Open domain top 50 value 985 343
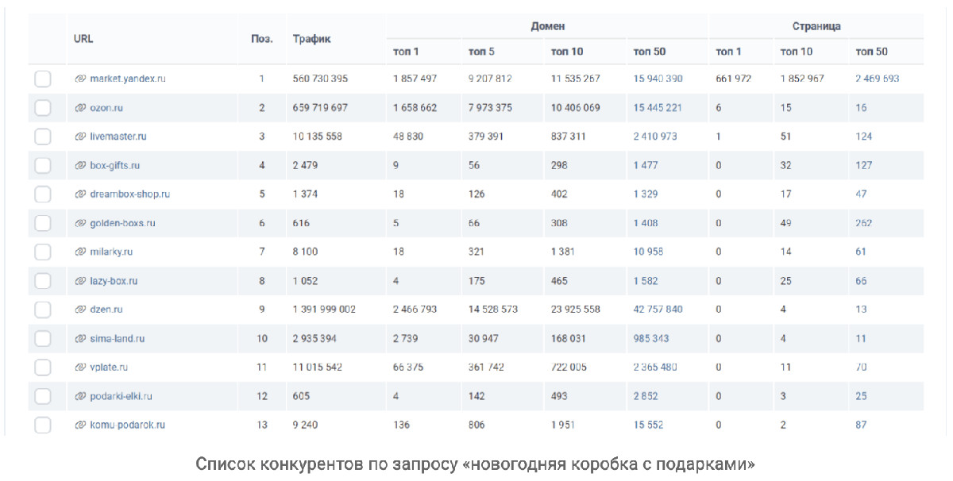This screenshot has width=953, height=481. coord(651,338)
